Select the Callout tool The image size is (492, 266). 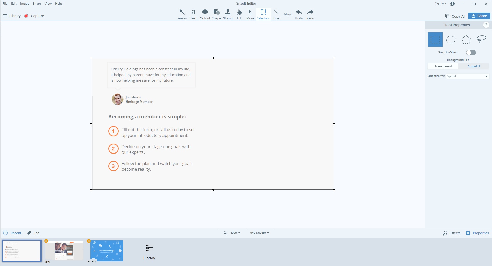(x=205, y=14)
